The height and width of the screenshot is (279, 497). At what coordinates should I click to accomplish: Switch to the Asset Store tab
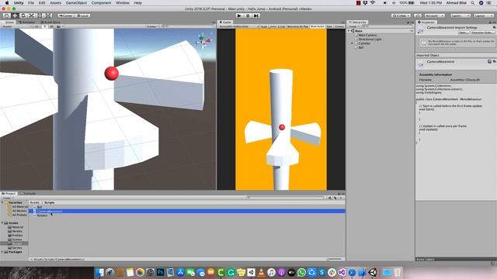pos(50,22)
